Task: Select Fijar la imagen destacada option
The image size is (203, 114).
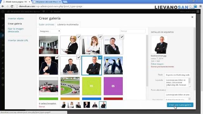Action: 16,30
